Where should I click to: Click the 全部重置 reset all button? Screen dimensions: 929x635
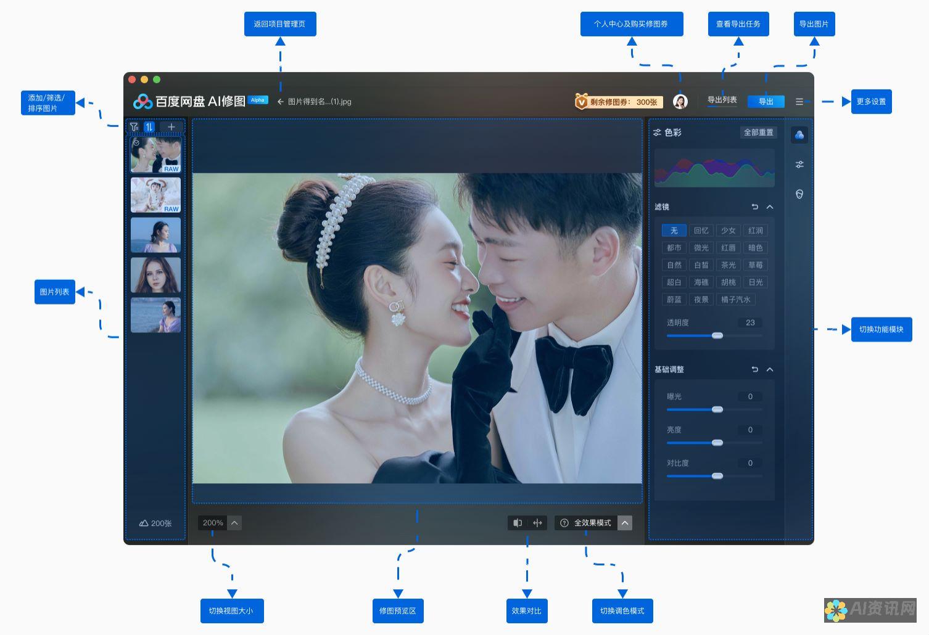pos(758,133)
